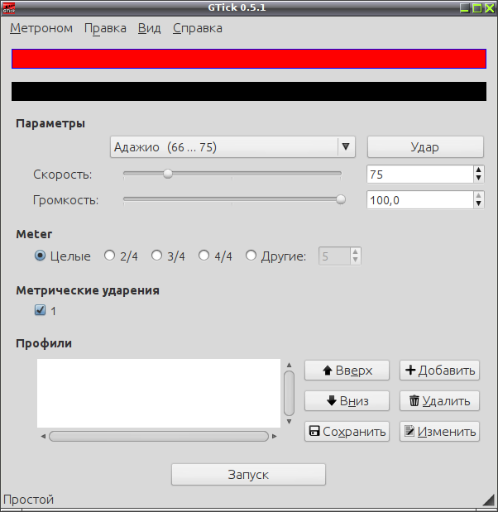The image size is (498, 512).
Task: Click the Сохранить profile button
Action: click(x=347, y=431)
